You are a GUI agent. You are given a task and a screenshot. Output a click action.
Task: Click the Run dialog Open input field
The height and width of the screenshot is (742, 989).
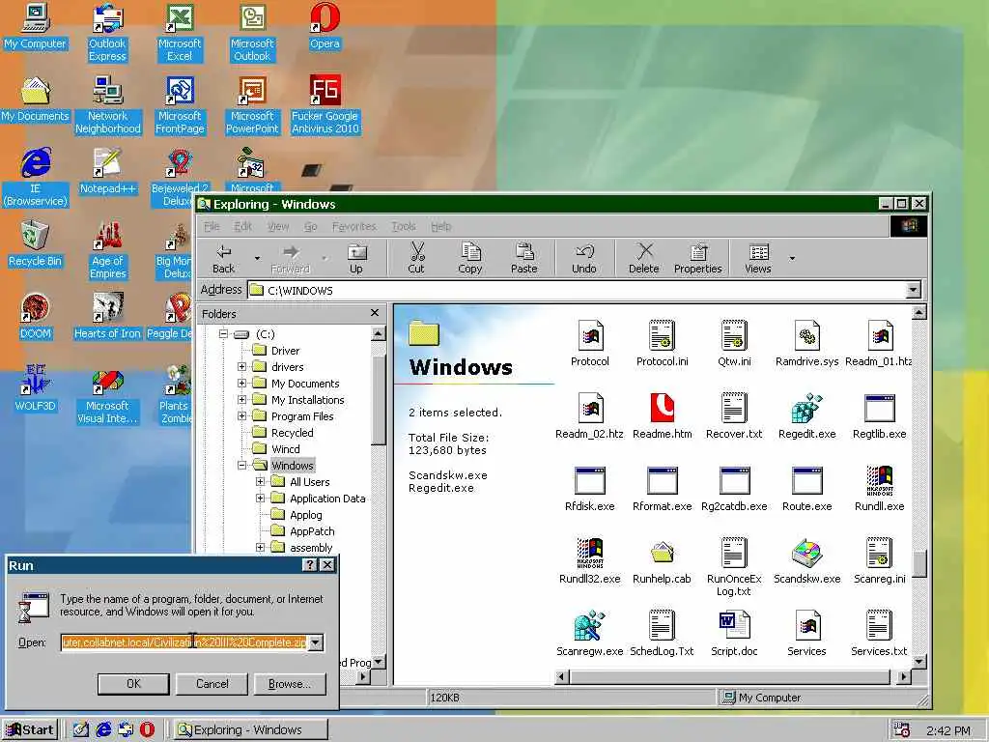pos(184,642)
